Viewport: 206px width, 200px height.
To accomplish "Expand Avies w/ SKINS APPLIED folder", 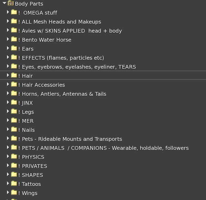I will pyautogui.click(x=8, y=30).
